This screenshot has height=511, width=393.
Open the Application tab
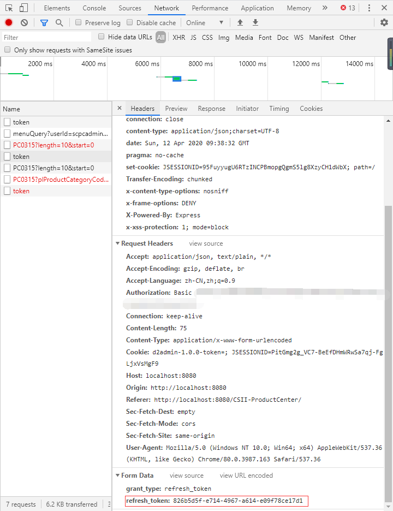[258, 8]
